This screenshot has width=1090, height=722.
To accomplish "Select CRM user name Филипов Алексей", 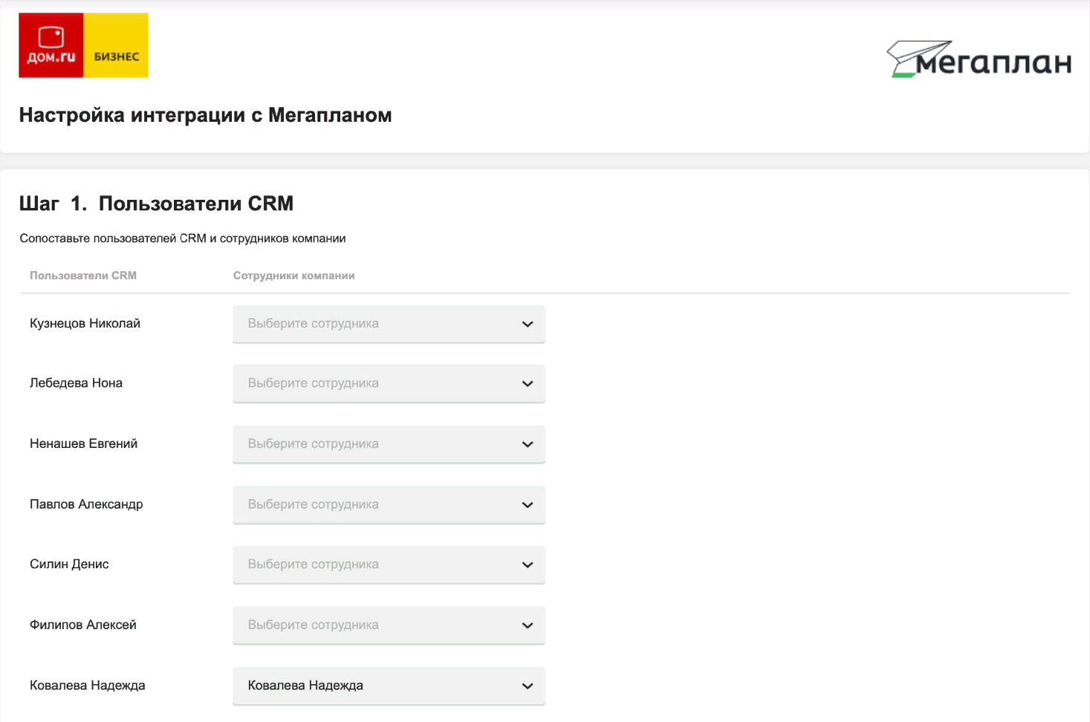I will click(x=83, y=625).
